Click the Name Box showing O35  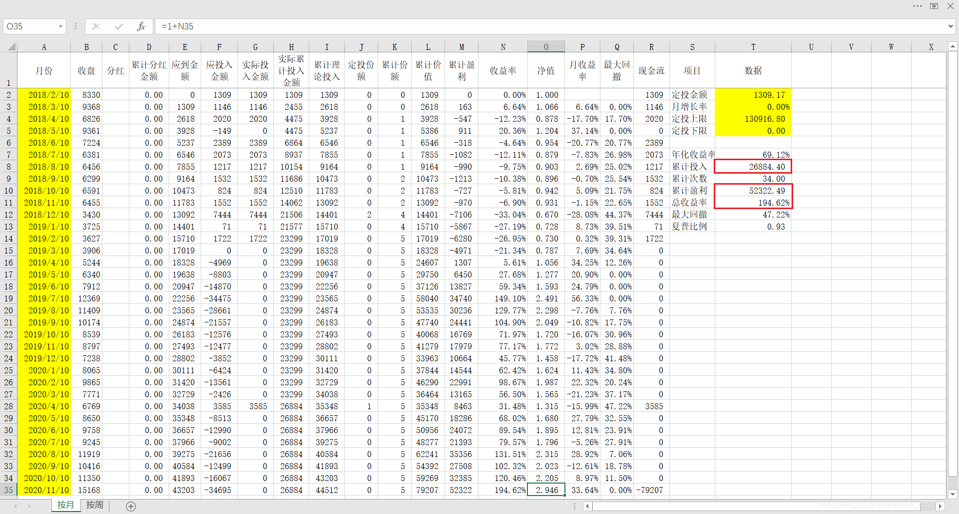click(x=30, y=26)
